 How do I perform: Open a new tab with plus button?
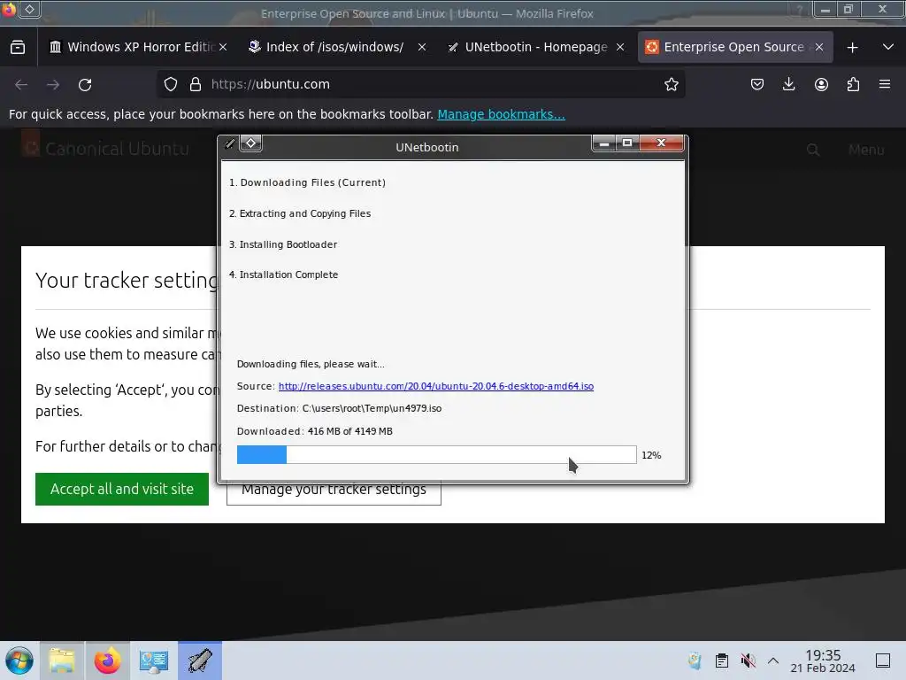(852, 48)
